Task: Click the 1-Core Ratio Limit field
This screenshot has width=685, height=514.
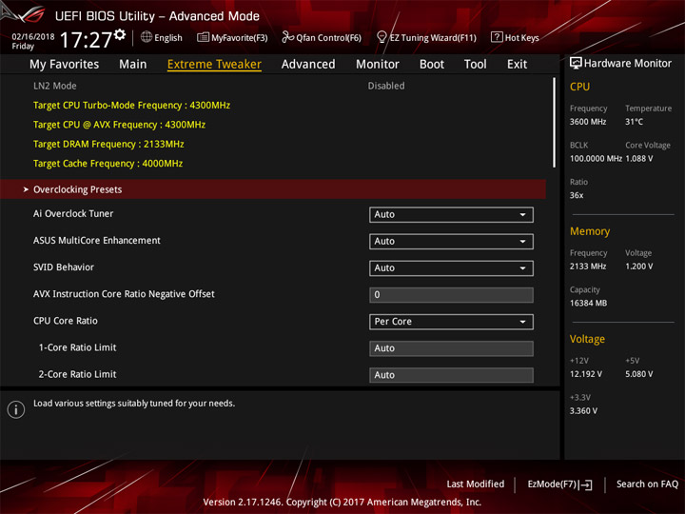Action: click(451, 348)
